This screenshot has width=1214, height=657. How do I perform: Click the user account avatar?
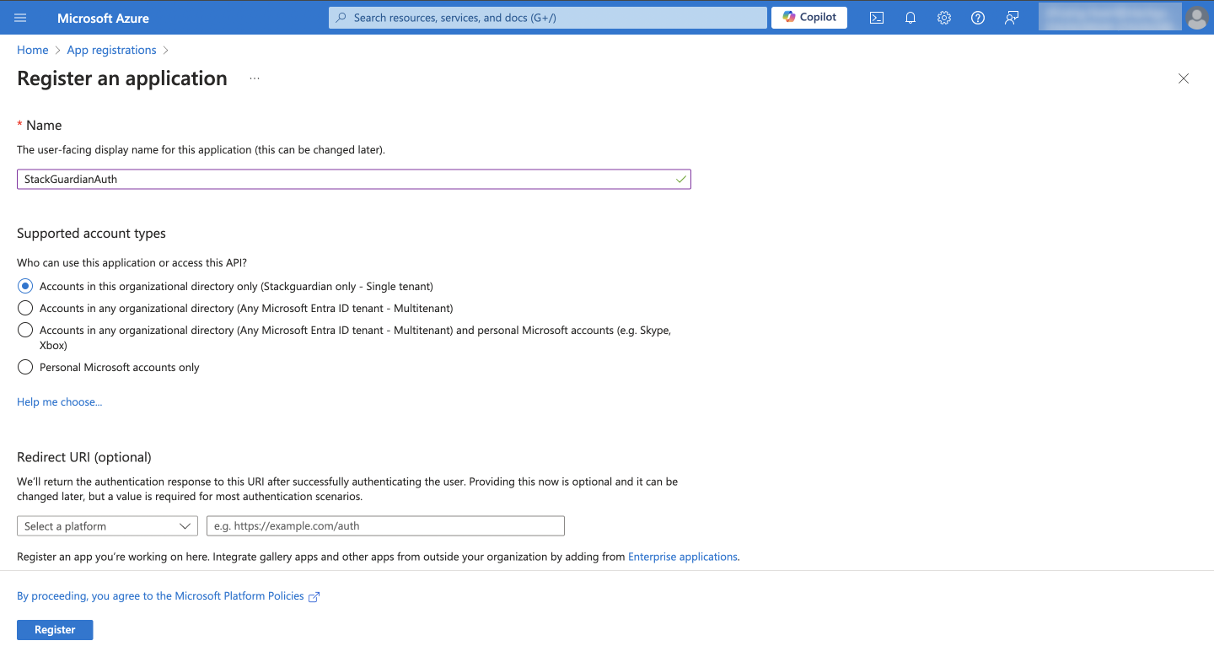coord(1195,18)
